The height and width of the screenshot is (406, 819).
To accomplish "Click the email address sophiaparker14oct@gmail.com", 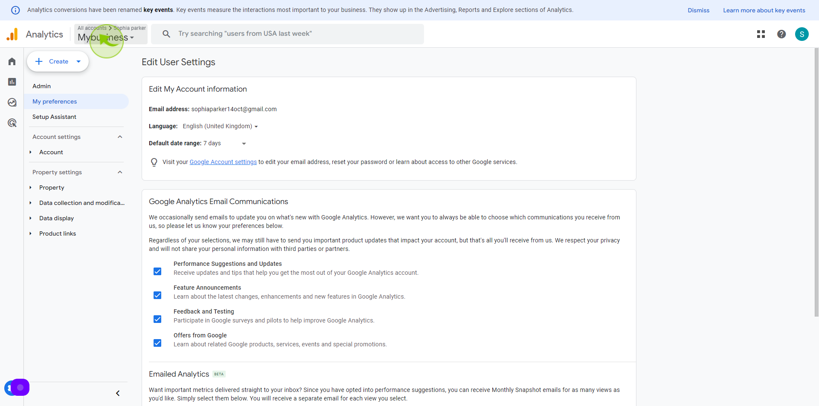I will point(234,109).
